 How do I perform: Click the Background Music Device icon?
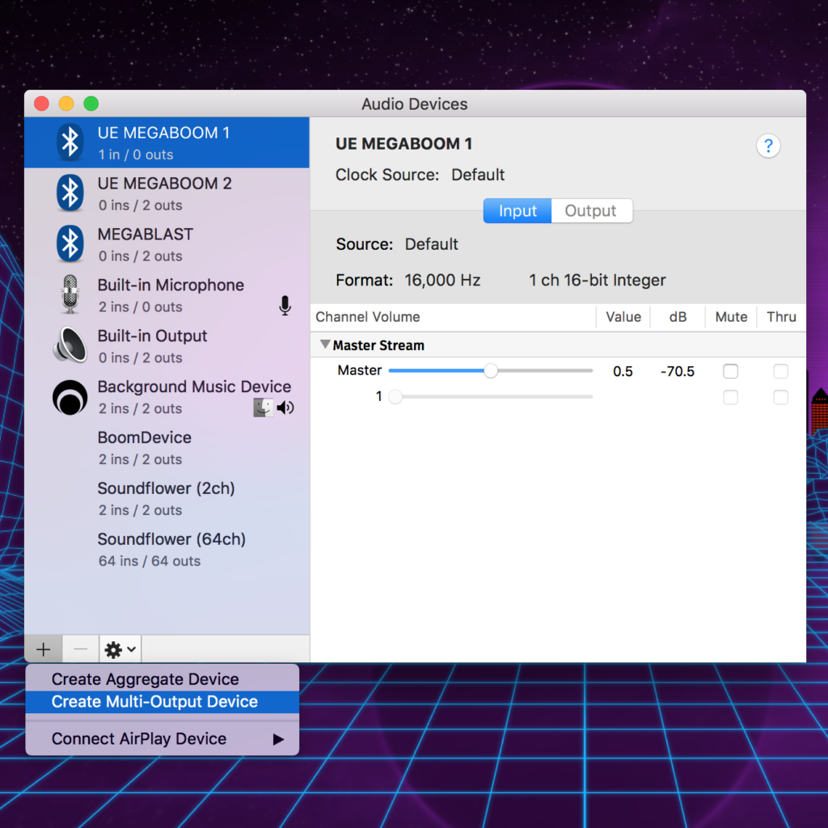tap(70, 397)
